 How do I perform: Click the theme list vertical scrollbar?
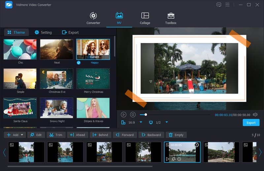click(115, 46)
